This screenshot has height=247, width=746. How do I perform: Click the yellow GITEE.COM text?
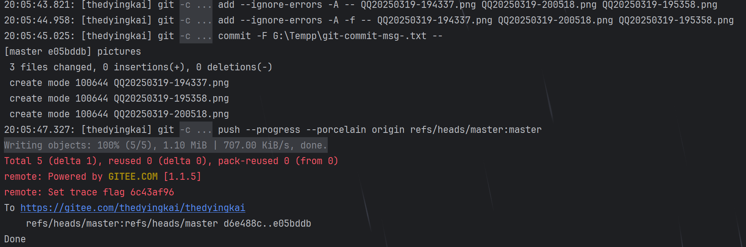[133, 177]
